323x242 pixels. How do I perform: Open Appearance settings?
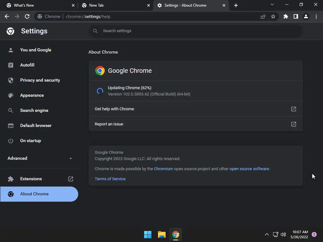39,95
